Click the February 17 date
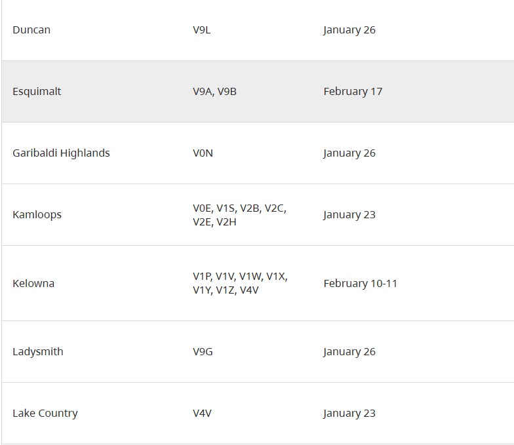The height and width of the screenshot is (445, 514). (353, 92)
